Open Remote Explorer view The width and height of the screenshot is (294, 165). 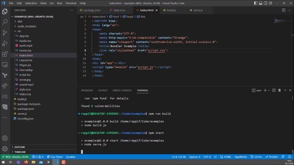(5, 65)
